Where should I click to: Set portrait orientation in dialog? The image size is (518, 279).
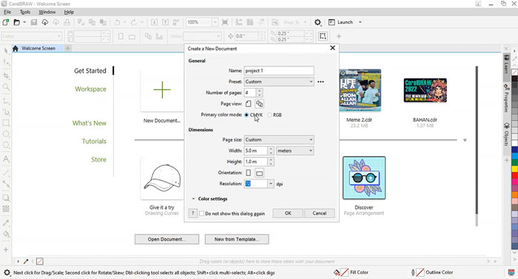[x=249, y=173]
